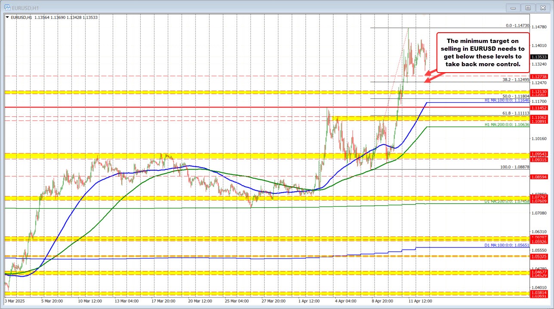Click the red horizontal line price tag 1.11452

pos(539,107)
